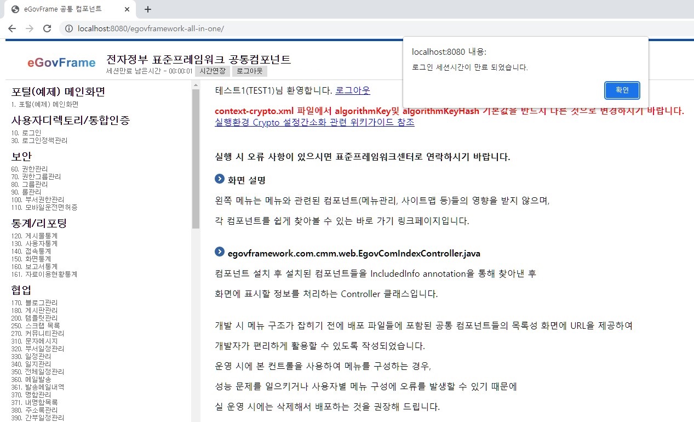Select 180. 게시판관리 from sidebar
Viewport: 694px width, 422px height.
[34, 310]
